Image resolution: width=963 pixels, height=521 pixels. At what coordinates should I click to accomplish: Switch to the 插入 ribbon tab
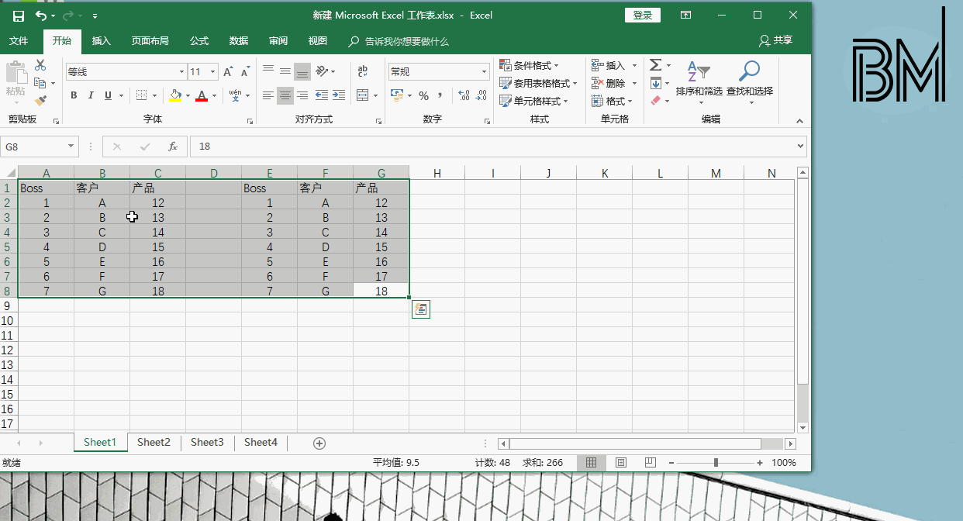pos(102,41)
